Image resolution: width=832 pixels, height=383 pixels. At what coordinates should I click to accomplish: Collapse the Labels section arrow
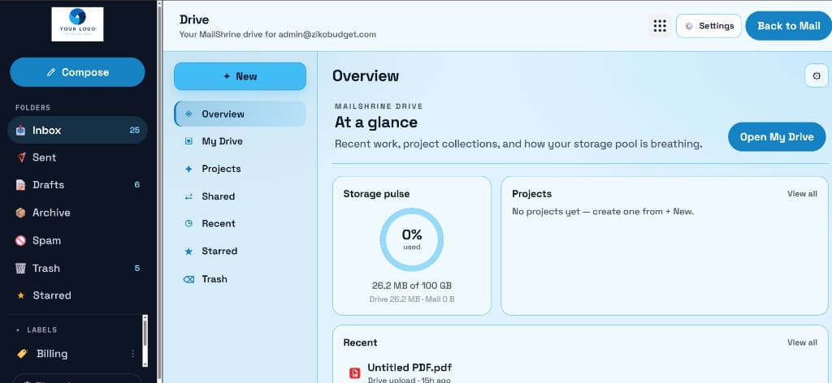point(18,330)
